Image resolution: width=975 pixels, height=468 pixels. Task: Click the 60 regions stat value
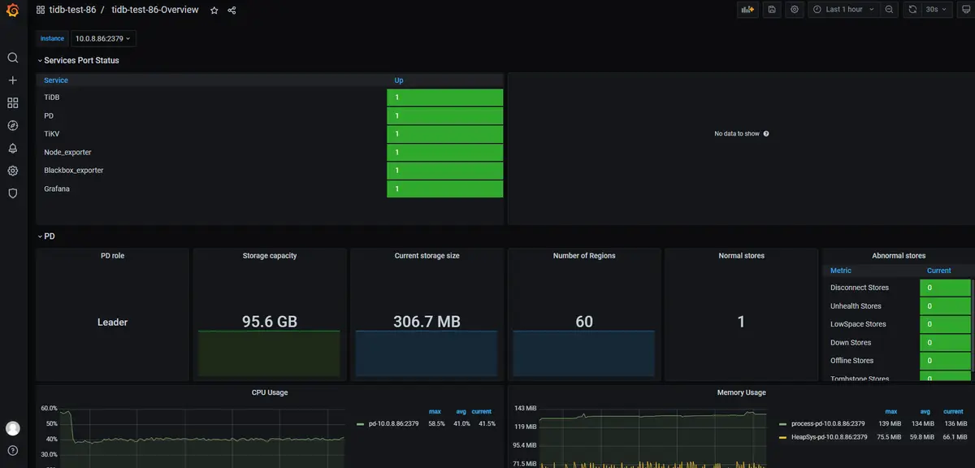[584, 322]
